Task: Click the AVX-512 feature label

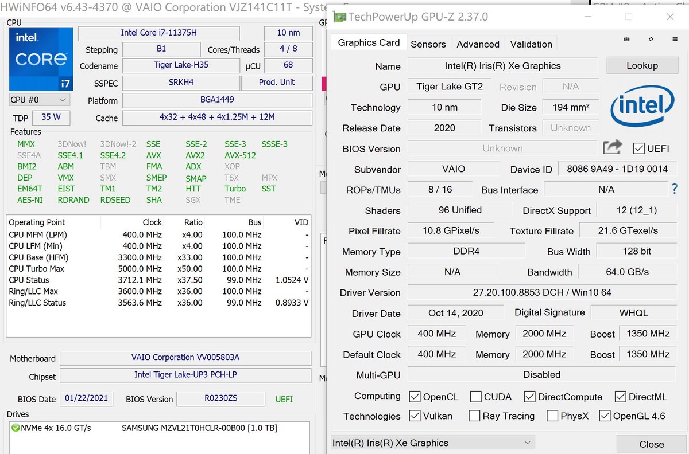Action: pos(240,155)
